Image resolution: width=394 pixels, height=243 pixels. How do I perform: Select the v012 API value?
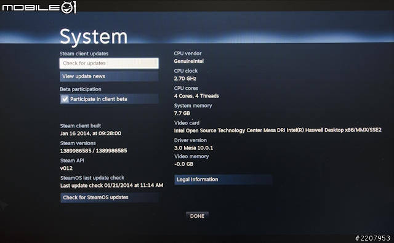click(x=66, y=168)
